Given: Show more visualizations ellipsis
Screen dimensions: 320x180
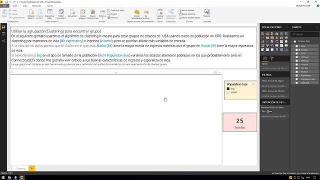Looking at the screenshot, I should pyautogui.click(x=262, y=53).
